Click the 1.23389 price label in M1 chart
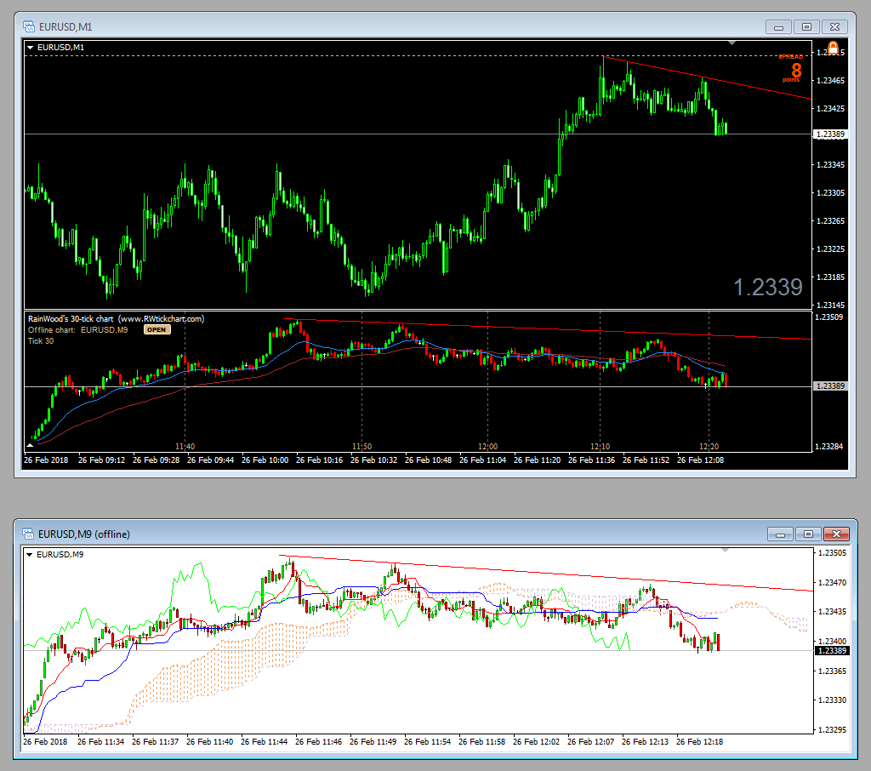871x771 pixels. click(830, 134)
